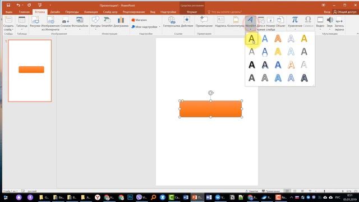This screenshot has width=359, height=202.
Task: Open the Магазин add-ins store
Action: (139, 20)
